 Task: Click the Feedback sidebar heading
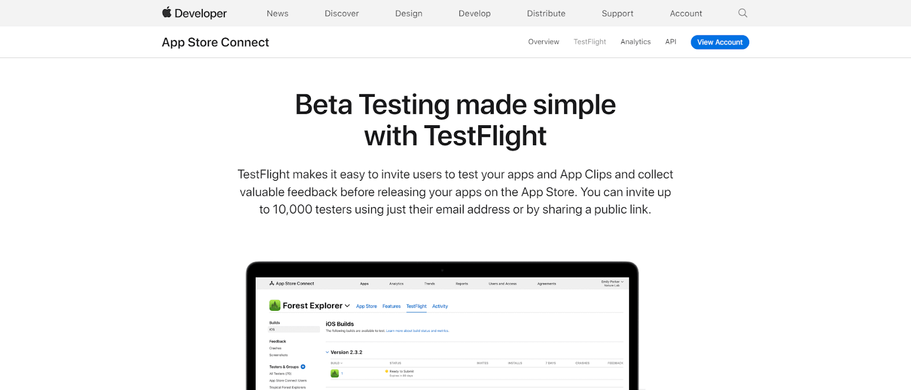(278, 342)
